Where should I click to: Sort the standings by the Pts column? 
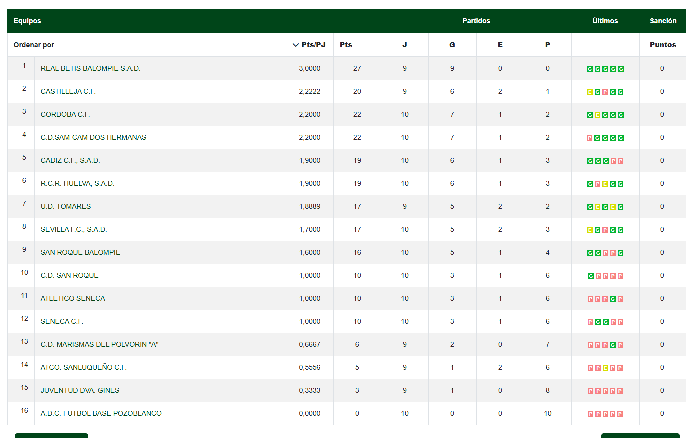tap(346, 45)
